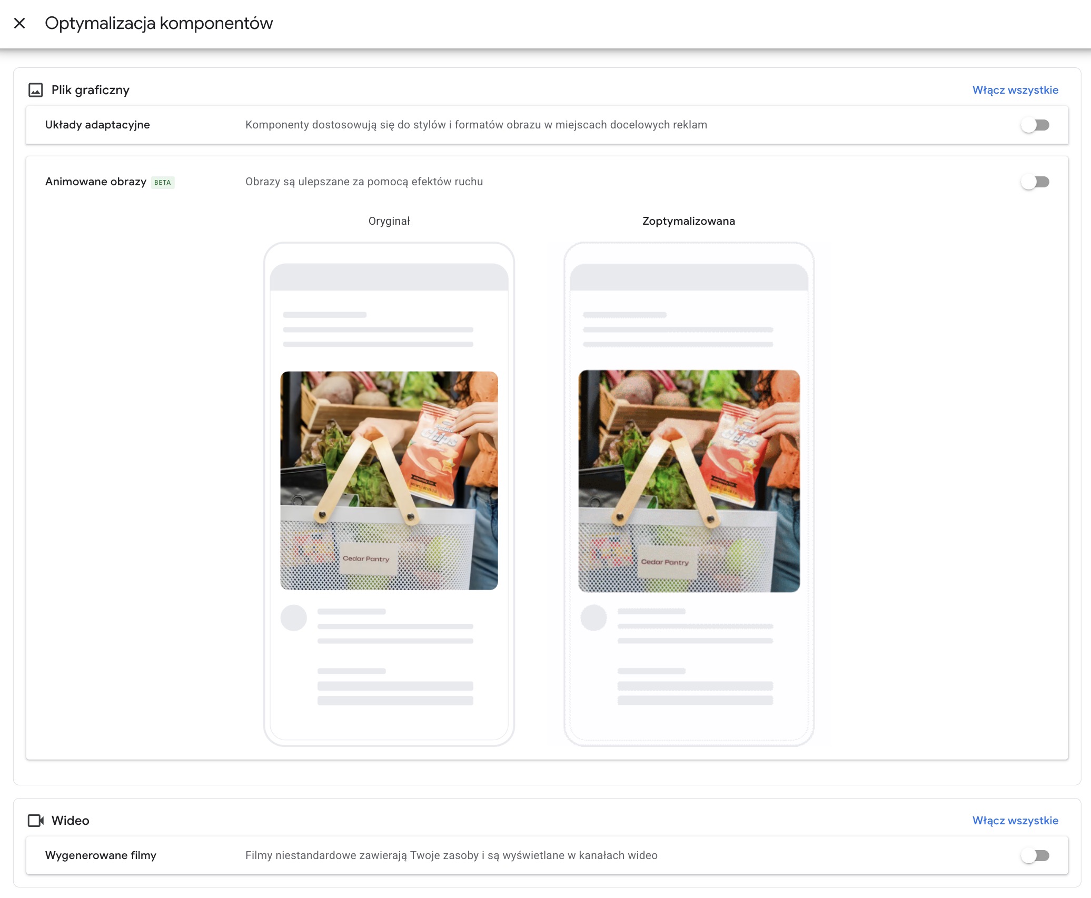1091x898 pixels.
Task: Click the Wideo section heading
Action: pyautogui.click(x=70, y=821)
